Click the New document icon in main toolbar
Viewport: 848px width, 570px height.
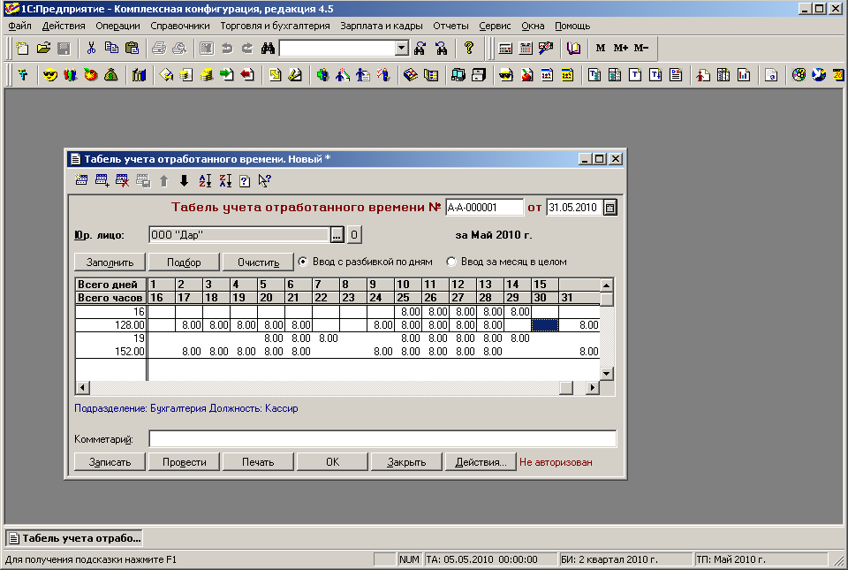pos(23,48)
